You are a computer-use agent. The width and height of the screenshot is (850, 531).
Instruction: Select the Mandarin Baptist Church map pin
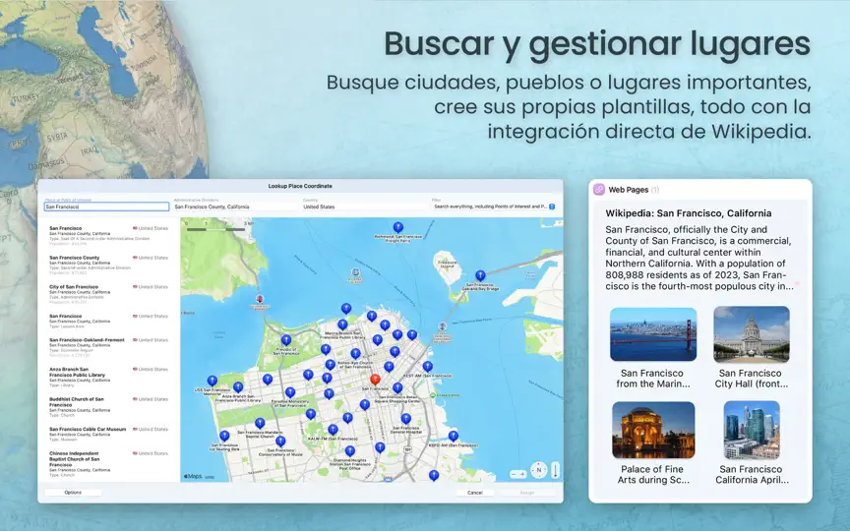(x=260, y=424)
